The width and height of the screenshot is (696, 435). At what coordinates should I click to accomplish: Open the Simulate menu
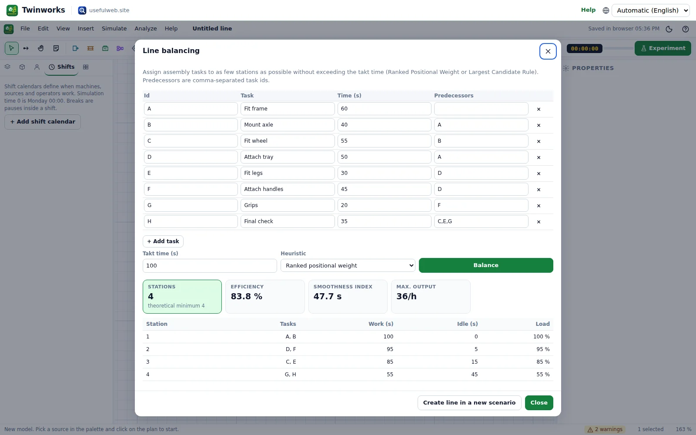[x=114, y=29]
